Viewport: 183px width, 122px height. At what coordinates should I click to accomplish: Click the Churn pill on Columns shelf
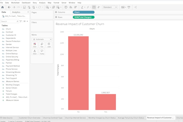84,12
